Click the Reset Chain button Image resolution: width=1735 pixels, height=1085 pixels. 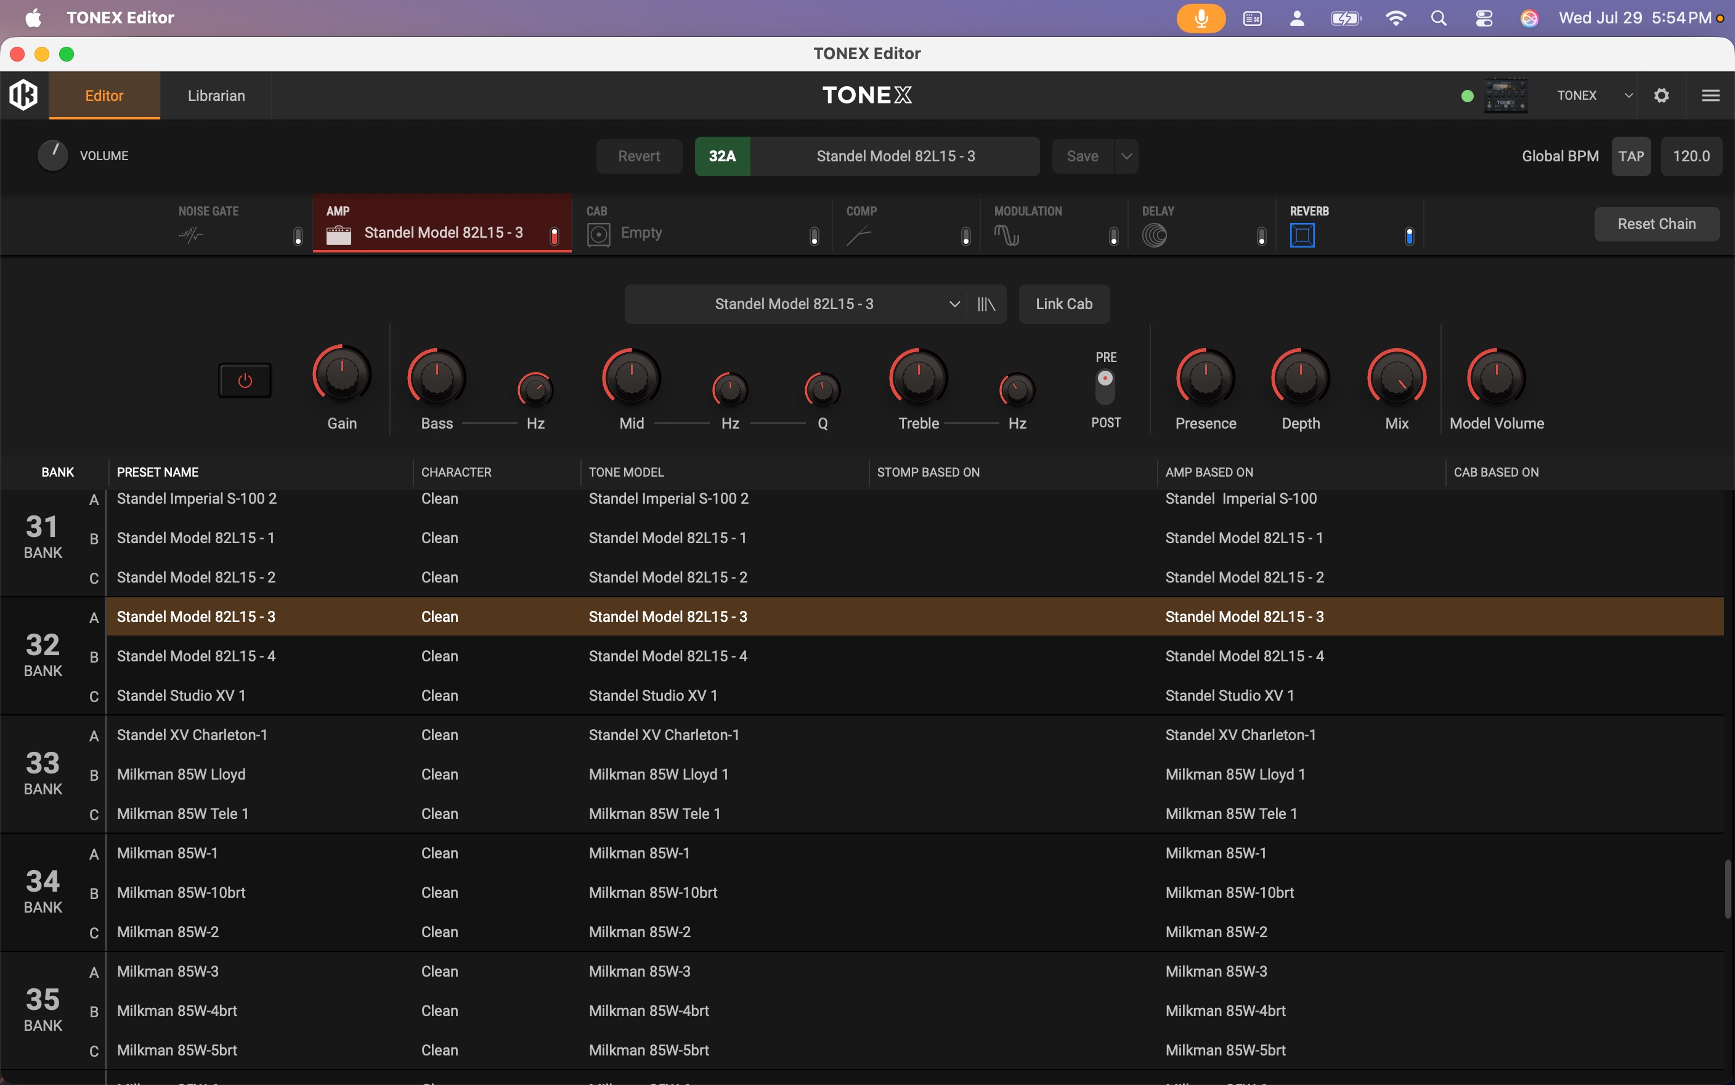pyautogui.click(x=1657, y=224)
